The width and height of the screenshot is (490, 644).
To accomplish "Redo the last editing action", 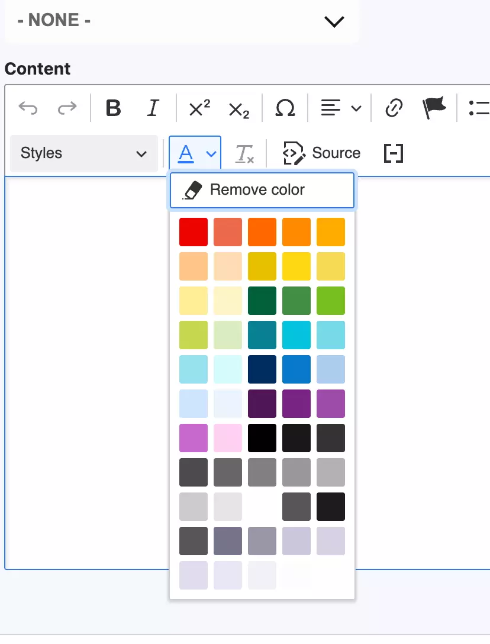I will (x=67, y=108).
